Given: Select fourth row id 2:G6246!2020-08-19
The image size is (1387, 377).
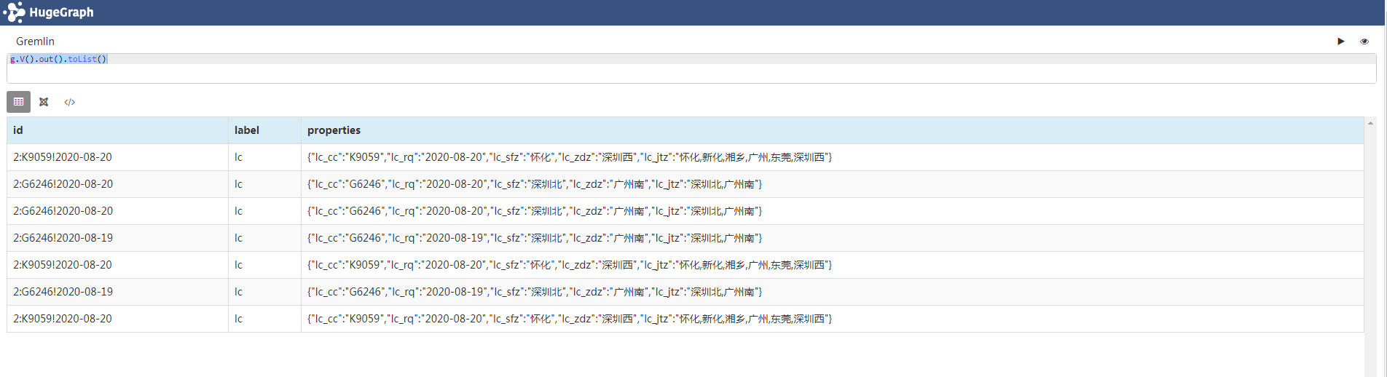Looking at the screenshot, I should 63,238.
